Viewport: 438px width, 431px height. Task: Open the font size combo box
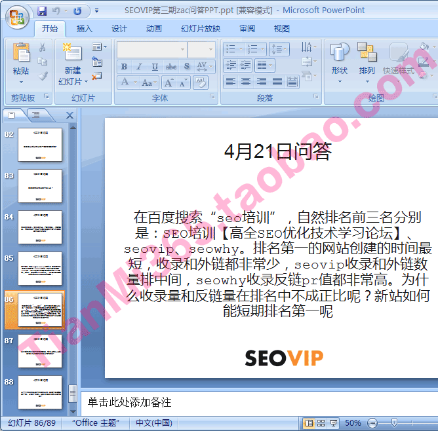click(x=201, y=49)
